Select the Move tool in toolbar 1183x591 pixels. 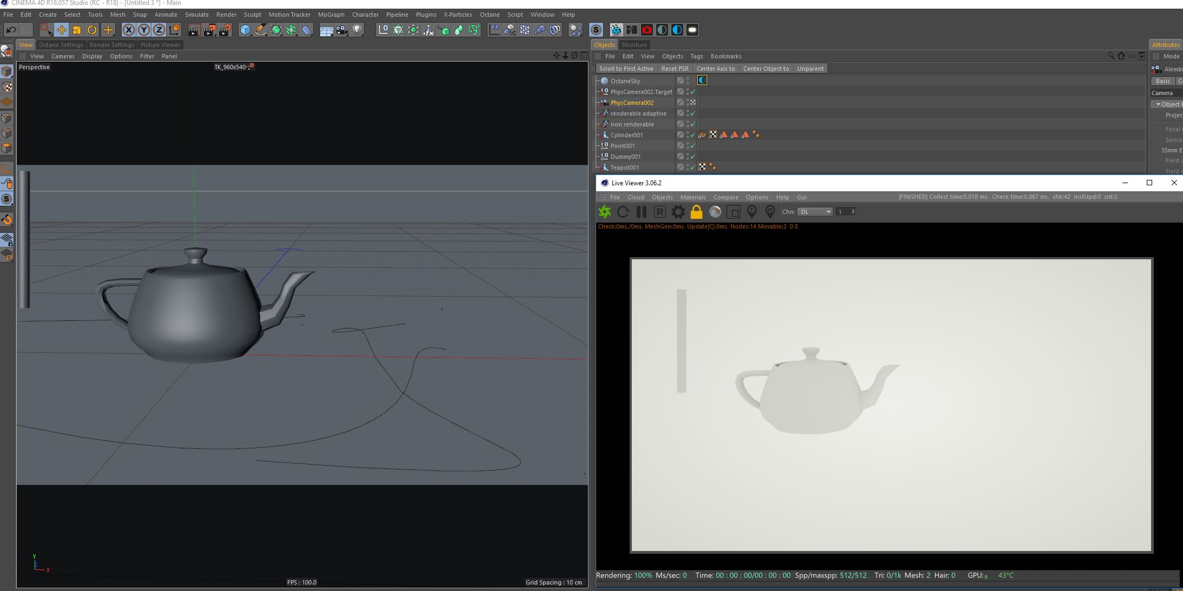pyautogui.click(x=61, y=30)
